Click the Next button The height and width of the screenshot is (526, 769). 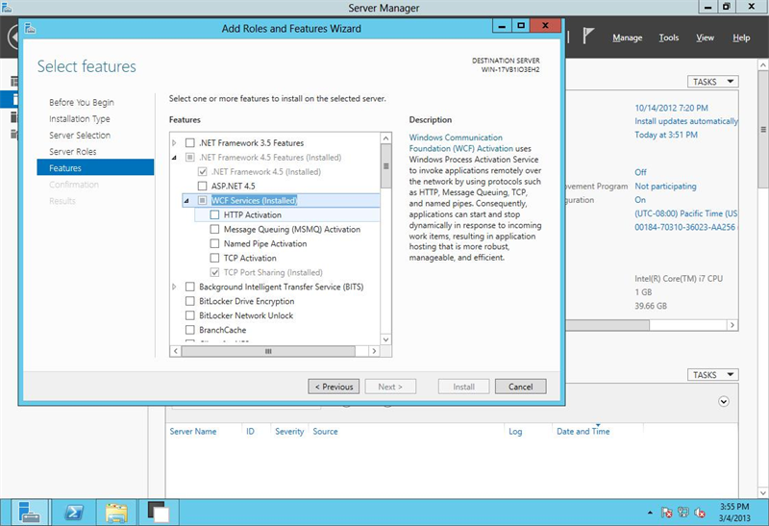(390, 387)
